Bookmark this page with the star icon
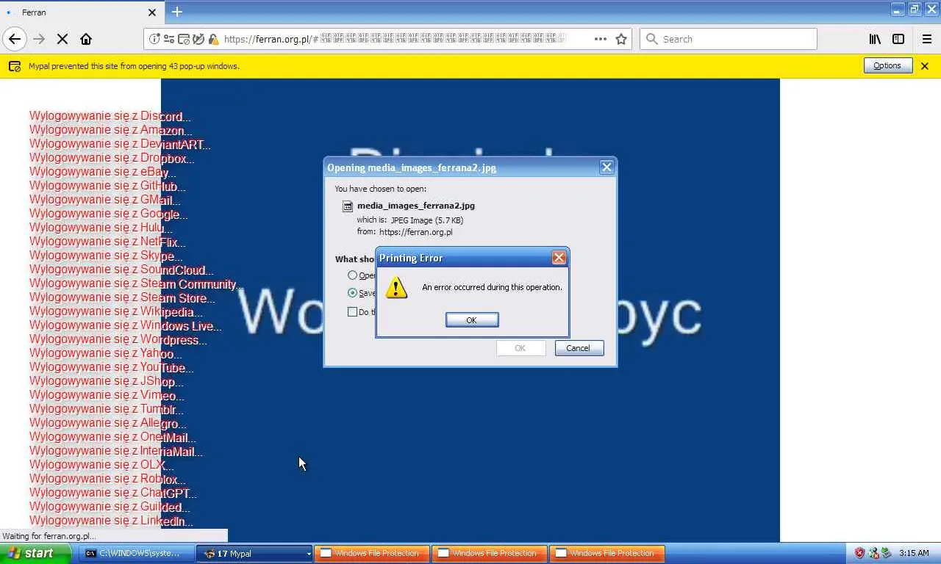941x564 pixels. (x=621, y=39)
